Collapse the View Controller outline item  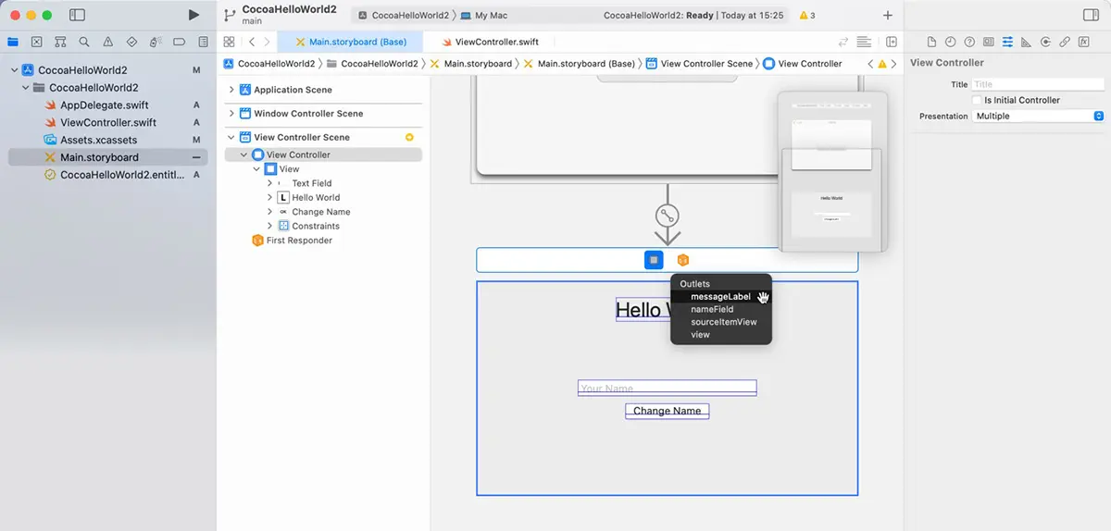[244, 154]
